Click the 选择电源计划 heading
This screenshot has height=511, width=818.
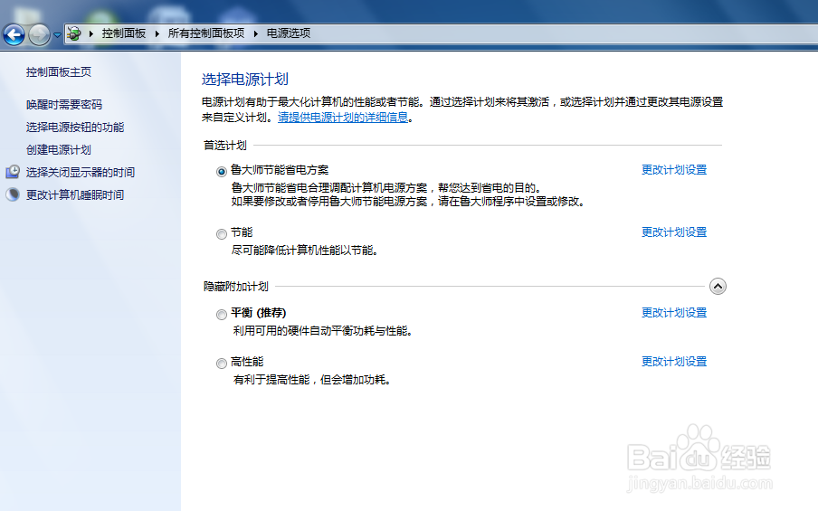pos(244,80)
